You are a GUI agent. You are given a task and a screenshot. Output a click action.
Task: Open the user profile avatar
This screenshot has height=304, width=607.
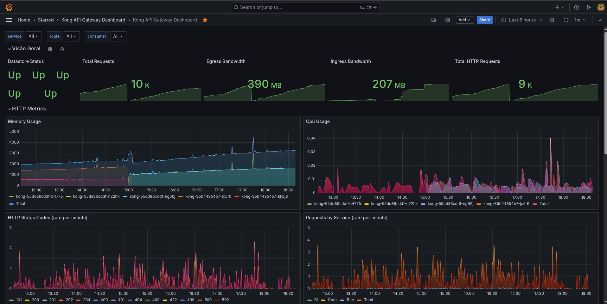click(601, 7)
